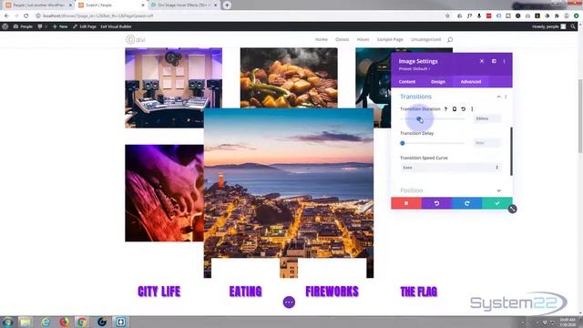Open the Preset: Default dropdown
The width and height of the screenshot is (583, 328).
tap(414, 69)
